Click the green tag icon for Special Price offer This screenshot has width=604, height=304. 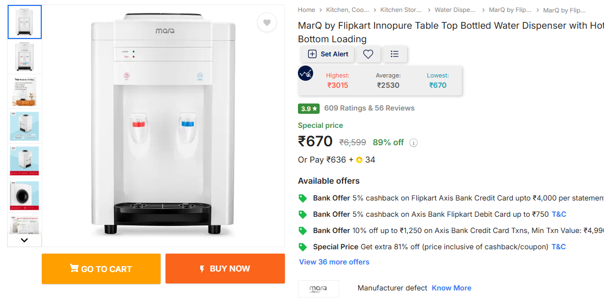[303, 247]
